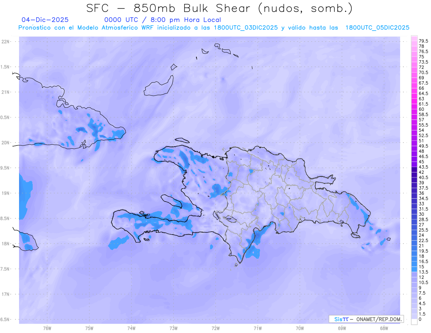The image size is (431, 333).
Task: Click the dark swatch between legend values 42 and 43.5
Action: (x=414, y=170)
